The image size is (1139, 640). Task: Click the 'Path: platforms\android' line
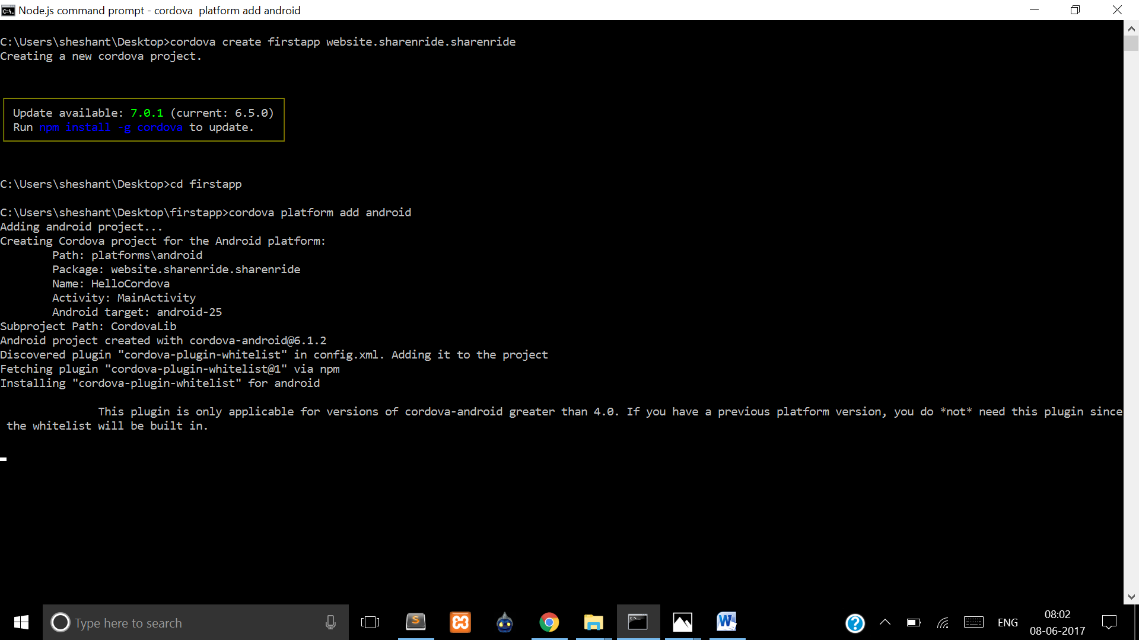pos(128,255)
